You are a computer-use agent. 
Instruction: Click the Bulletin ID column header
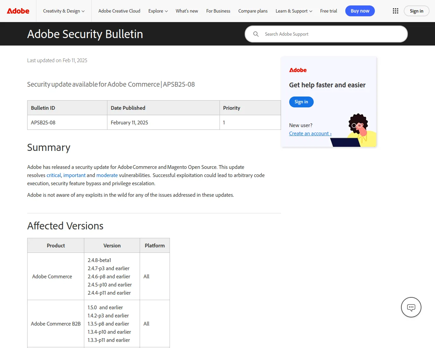pyautogui.click(x=67, y=108)
